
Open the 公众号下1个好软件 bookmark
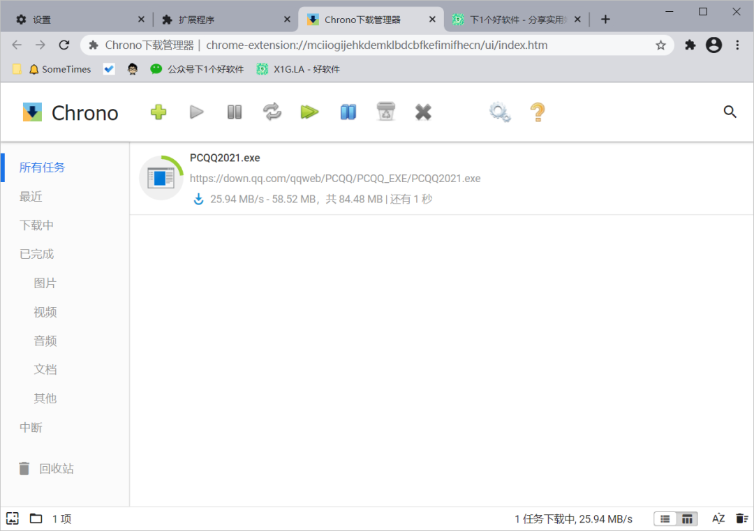(197, 69)
